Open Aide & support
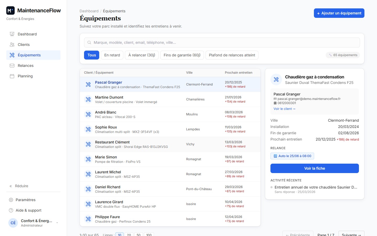The height and width of the screenshot is (236, 377). pos(33,210)
